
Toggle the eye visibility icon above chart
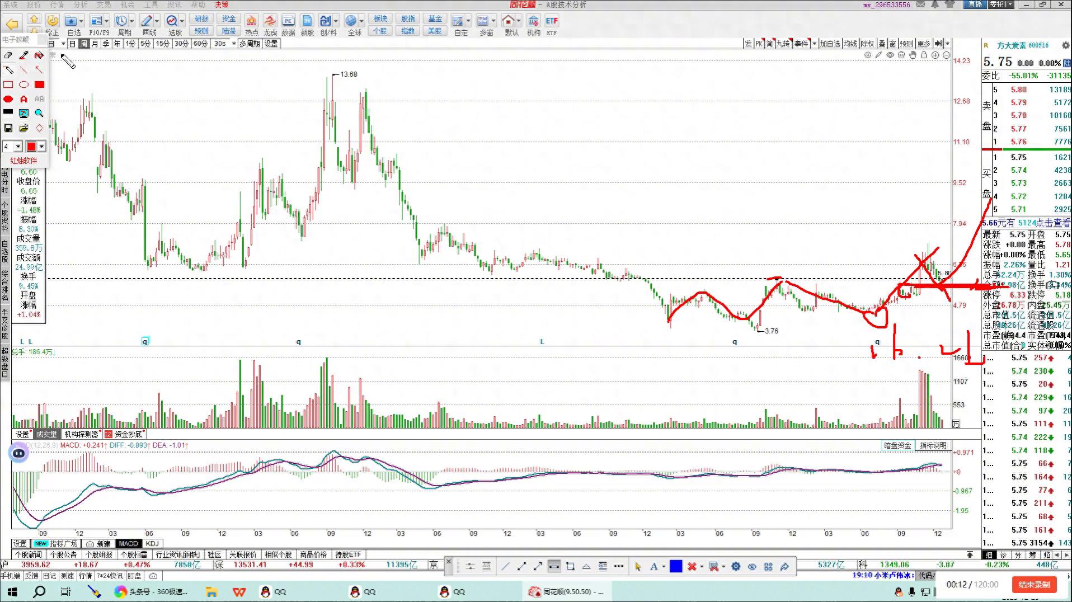pyautogui.click(x=890, y=55)
